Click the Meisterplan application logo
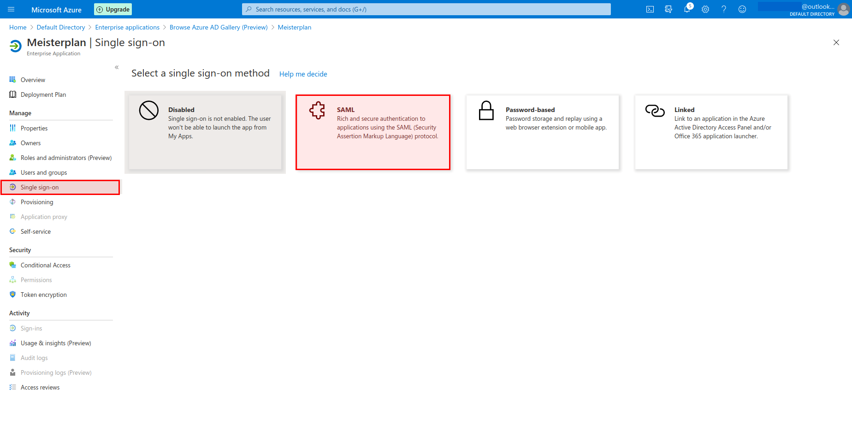This screenshot has height=443, width=852. [x=15, y=46]
